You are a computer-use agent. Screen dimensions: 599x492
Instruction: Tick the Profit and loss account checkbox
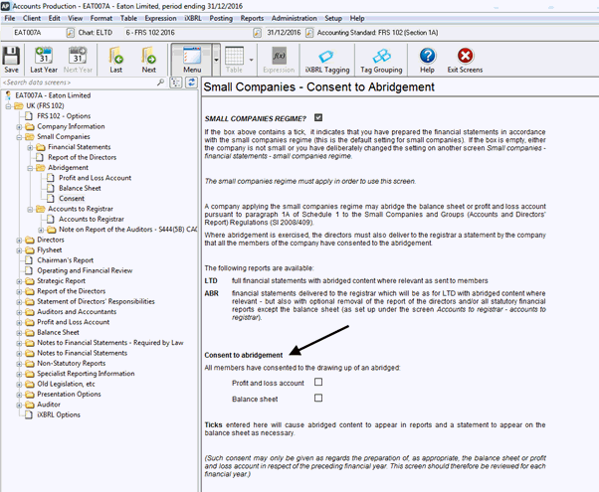coord(318,382)
